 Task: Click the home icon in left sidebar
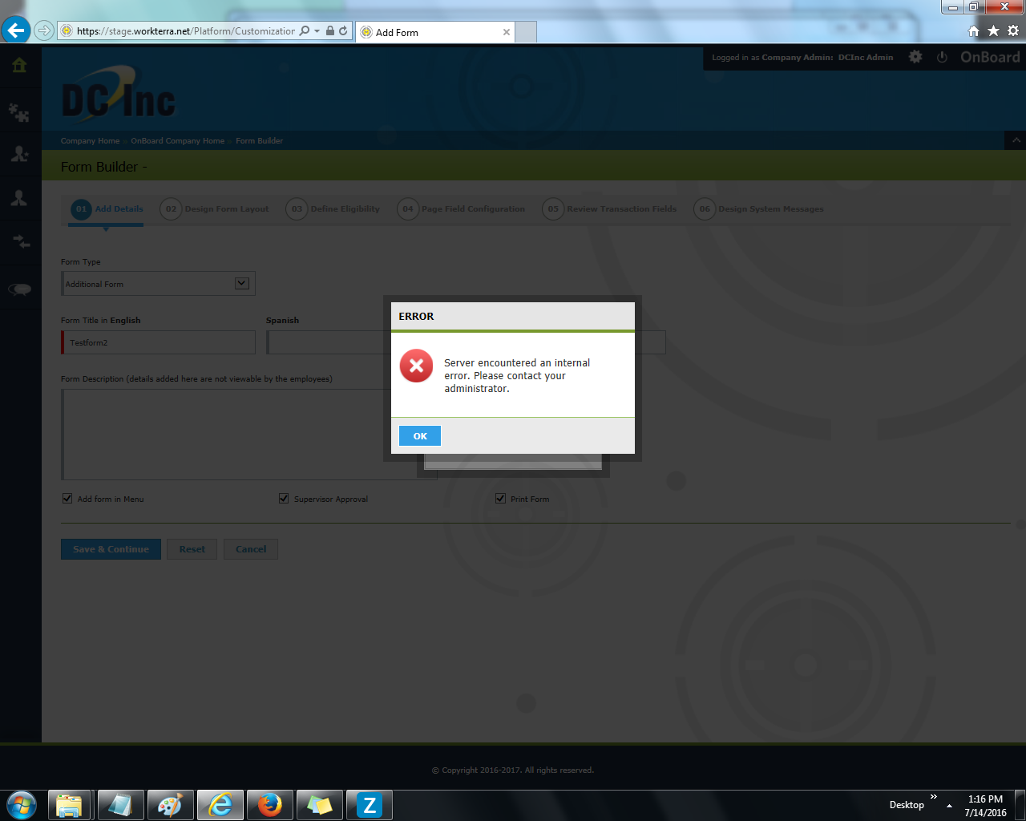pos(19,66)
